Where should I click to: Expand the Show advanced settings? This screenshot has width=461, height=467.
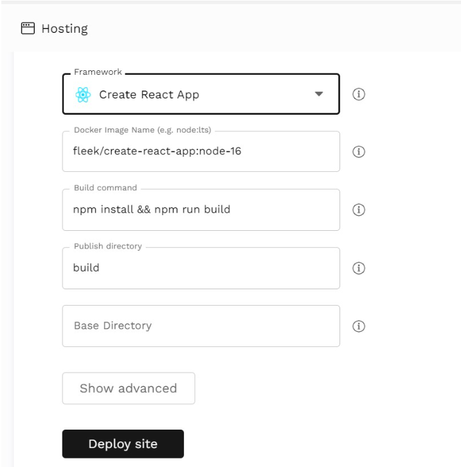point(129,388)
